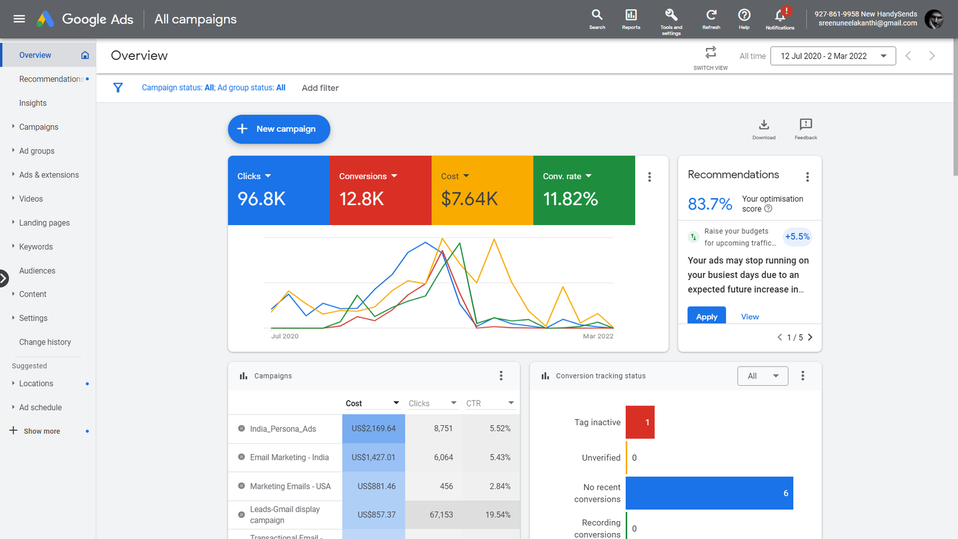The width and height of the screenshot is (958, 539).
Task: Open Insights in the sidebar
Action: pos(33,103)
